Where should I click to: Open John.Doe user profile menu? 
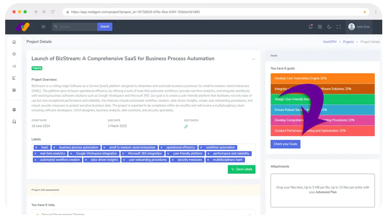tap(359, 27)
